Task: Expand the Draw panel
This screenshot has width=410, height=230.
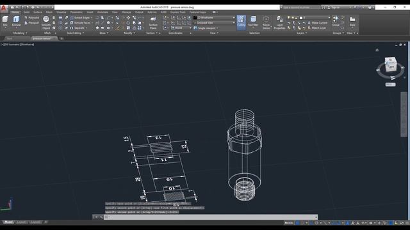Action: point(104,33)
